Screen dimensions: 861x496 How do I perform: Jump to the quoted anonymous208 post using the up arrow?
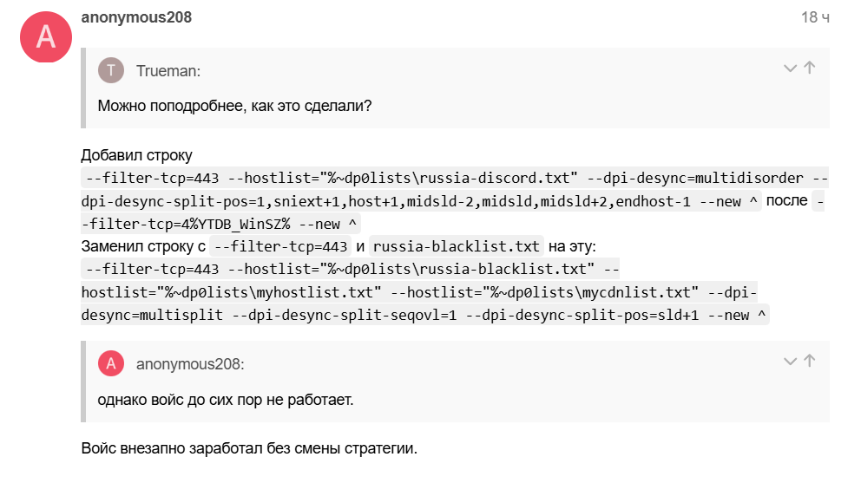point(810,361)
